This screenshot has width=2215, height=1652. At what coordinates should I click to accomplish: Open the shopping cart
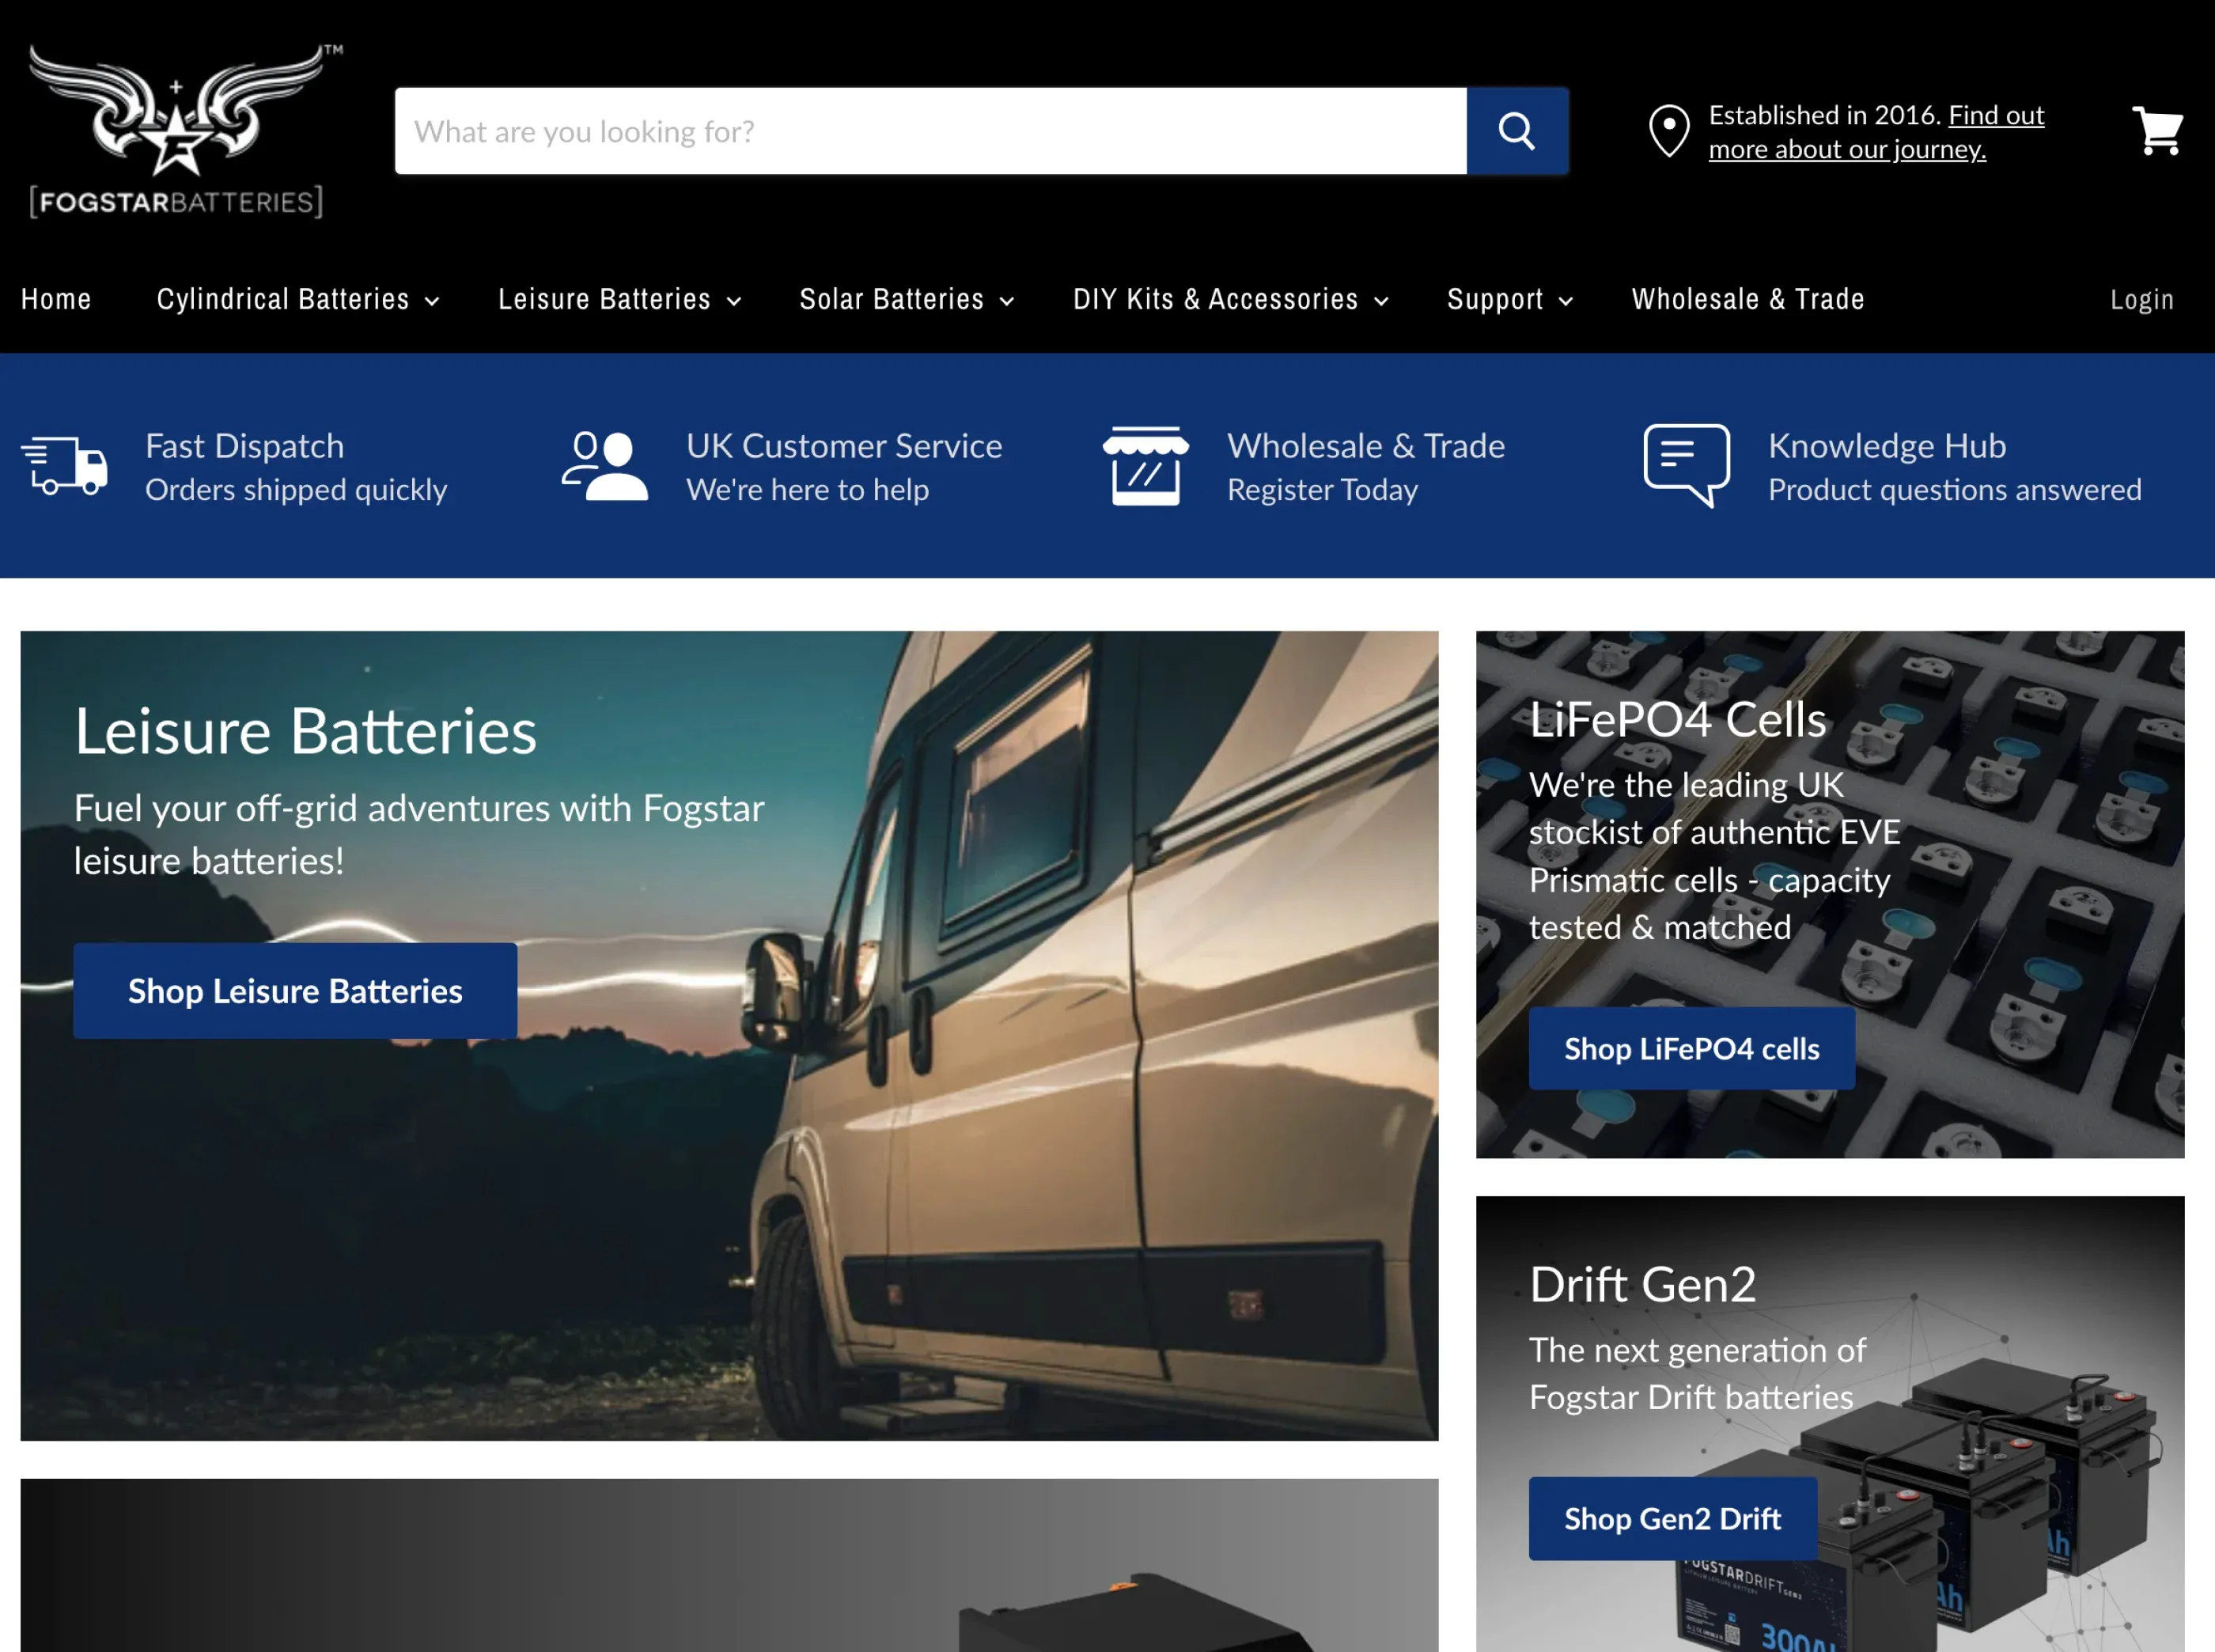point(2157,131)
